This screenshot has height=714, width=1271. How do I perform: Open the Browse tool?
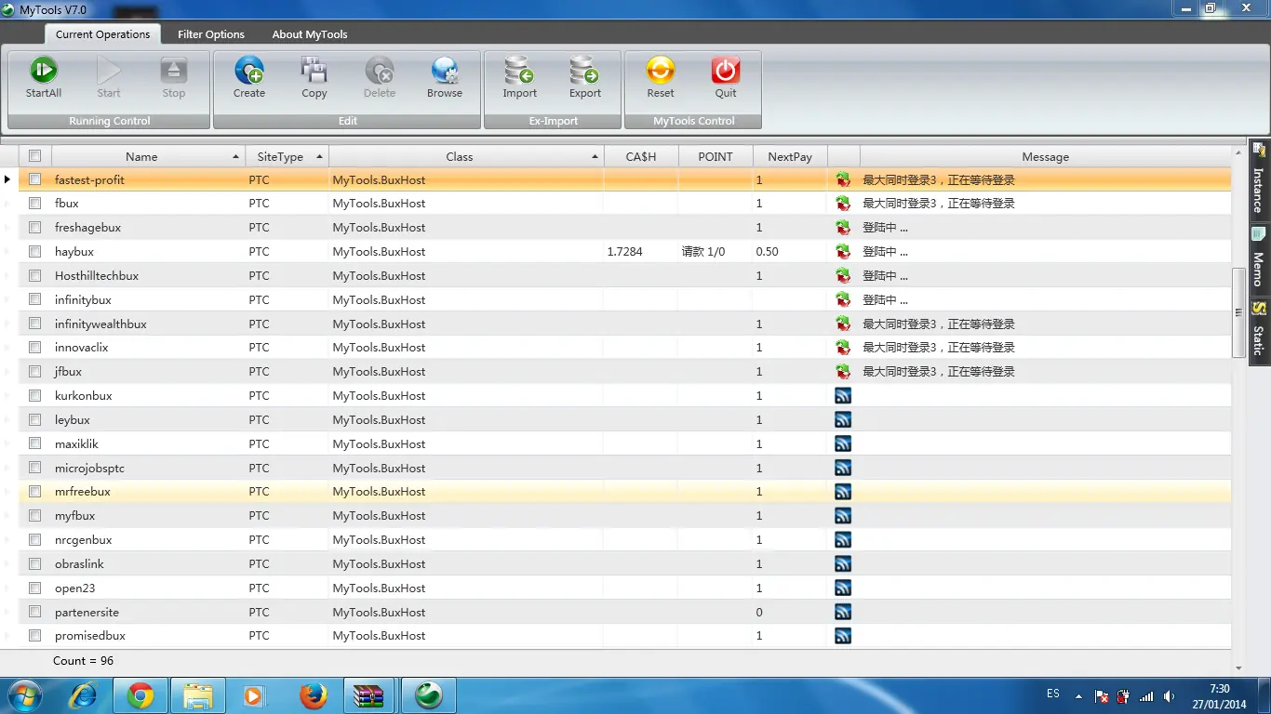point(445,71)
